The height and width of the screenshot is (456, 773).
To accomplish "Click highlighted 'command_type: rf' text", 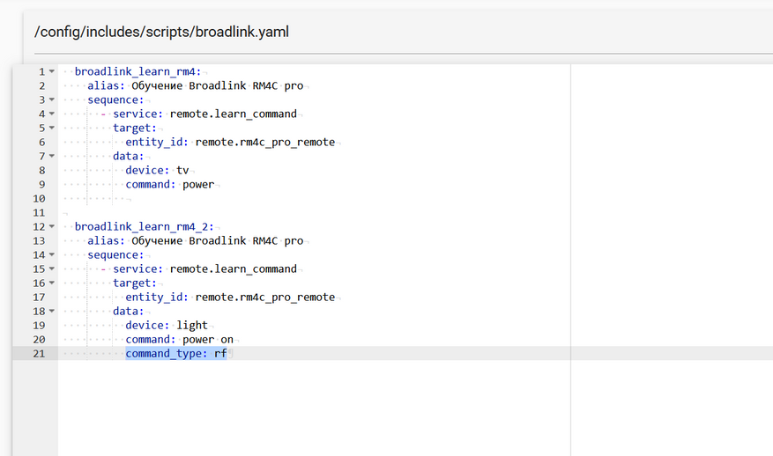I will click(176, 354).
